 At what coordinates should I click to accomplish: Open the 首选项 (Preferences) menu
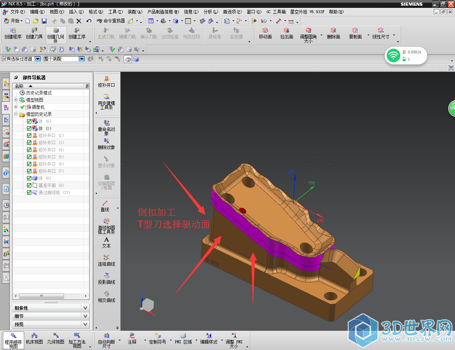[232, 12]
